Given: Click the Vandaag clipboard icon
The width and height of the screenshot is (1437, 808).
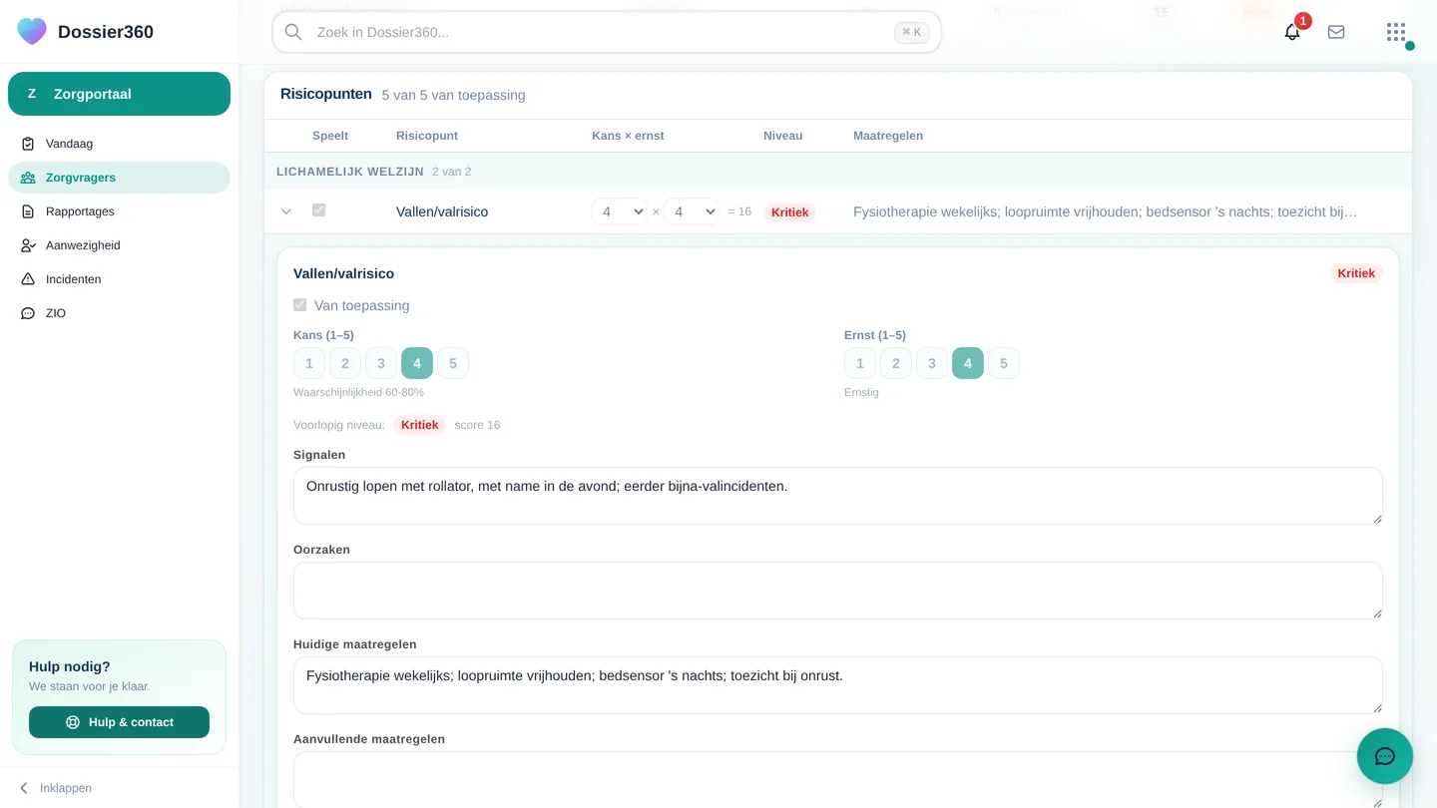Looking at the screenshot, I should pyautogui.click(x=28, y=144).
